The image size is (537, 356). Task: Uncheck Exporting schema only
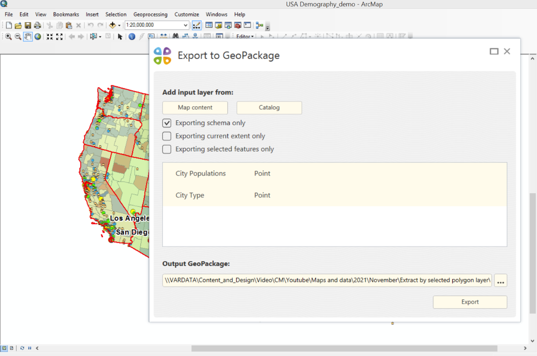[167, 123]
